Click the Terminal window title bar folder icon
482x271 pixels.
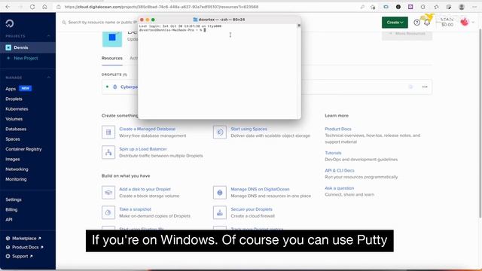pos(195,20)
